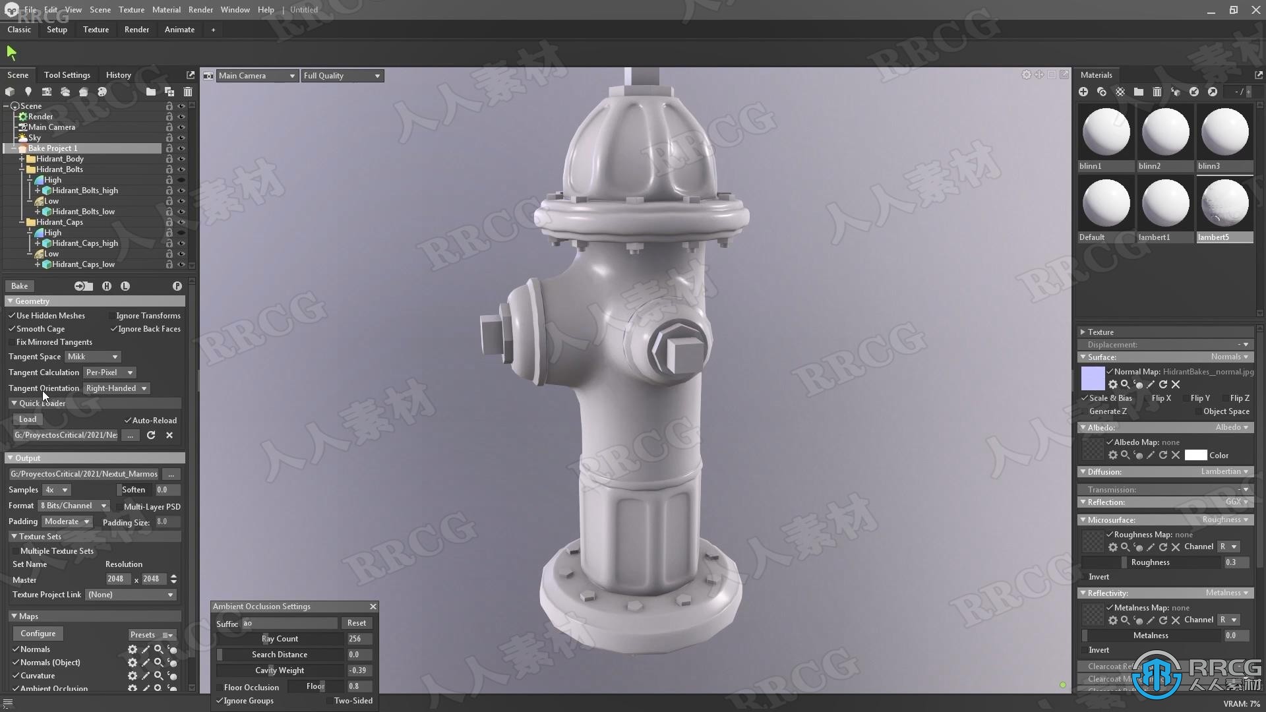The width and height of the screenshot is (1266, 712).
Task: Open the Texture menu in menu bar
Action: (x=131, y=10)
